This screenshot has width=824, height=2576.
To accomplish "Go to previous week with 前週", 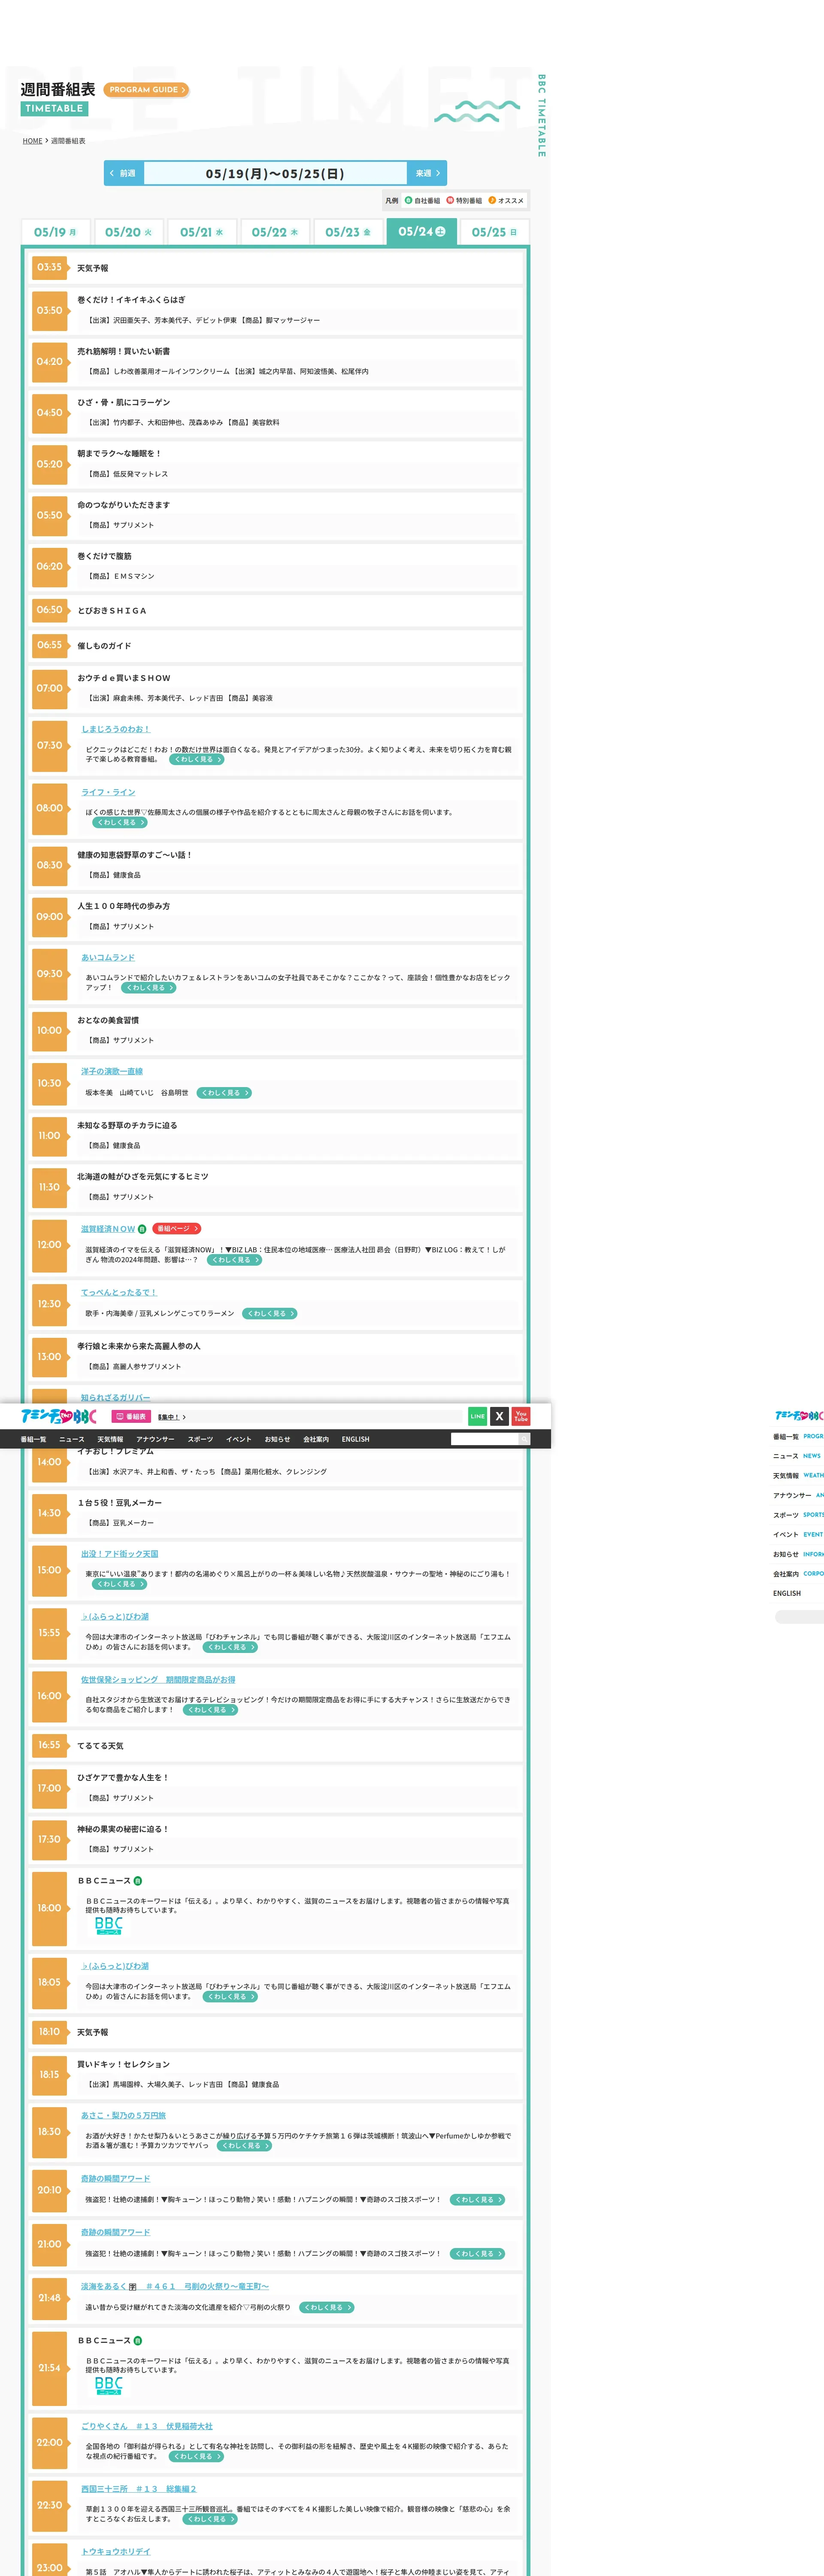I will point(124,173).
